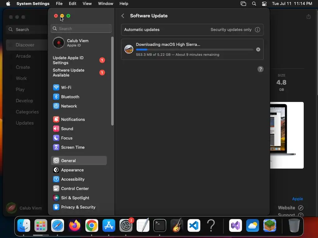This screenshot has width=318, height=238.
Task: Open the Focus settings pane
Action: tap(79, 138)
